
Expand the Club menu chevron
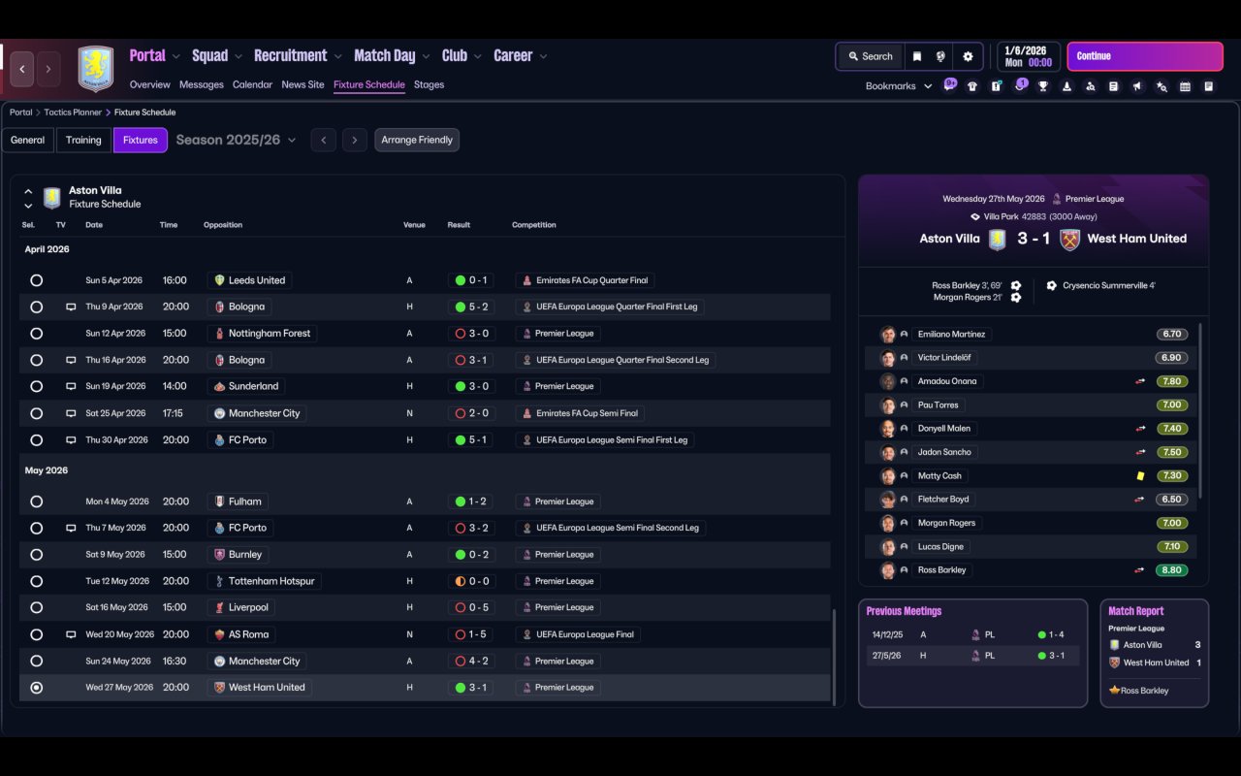pyautogui.click(x=477, y=57)
